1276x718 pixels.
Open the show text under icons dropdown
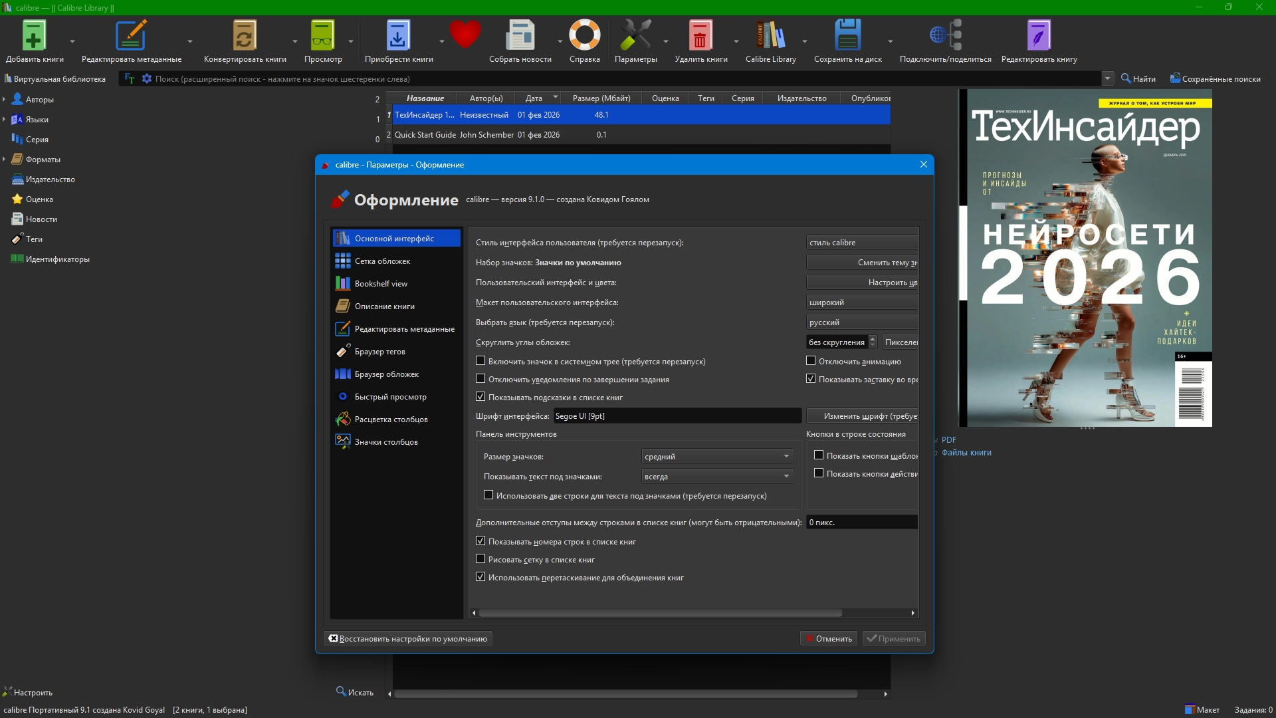coord(717,476)
